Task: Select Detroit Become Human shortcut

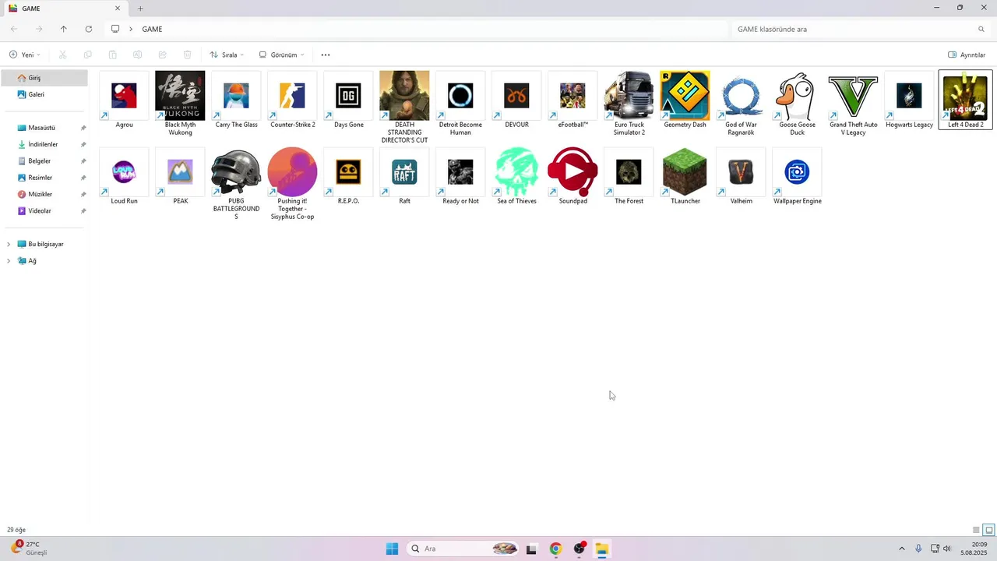Action: pos(460,104)
